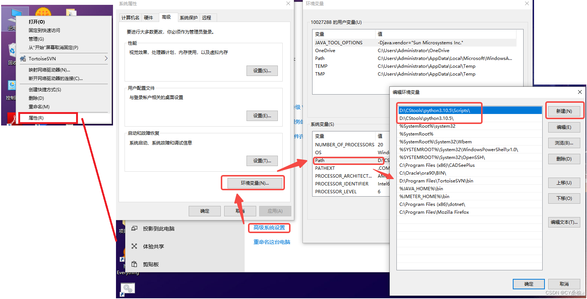This screenshot has width=587, height=299.
Task: Select the D:\CStools\python3.10.5\Scripts\ entry
Action: coord(470,111)
